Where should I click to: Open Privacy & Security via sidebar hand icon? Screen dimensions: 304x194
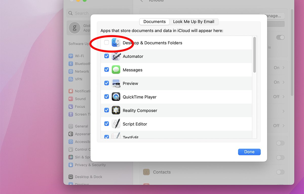(71, 165)
